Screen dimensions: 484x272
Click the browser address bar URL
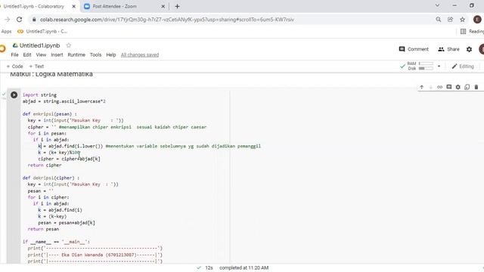click(167, 20)
